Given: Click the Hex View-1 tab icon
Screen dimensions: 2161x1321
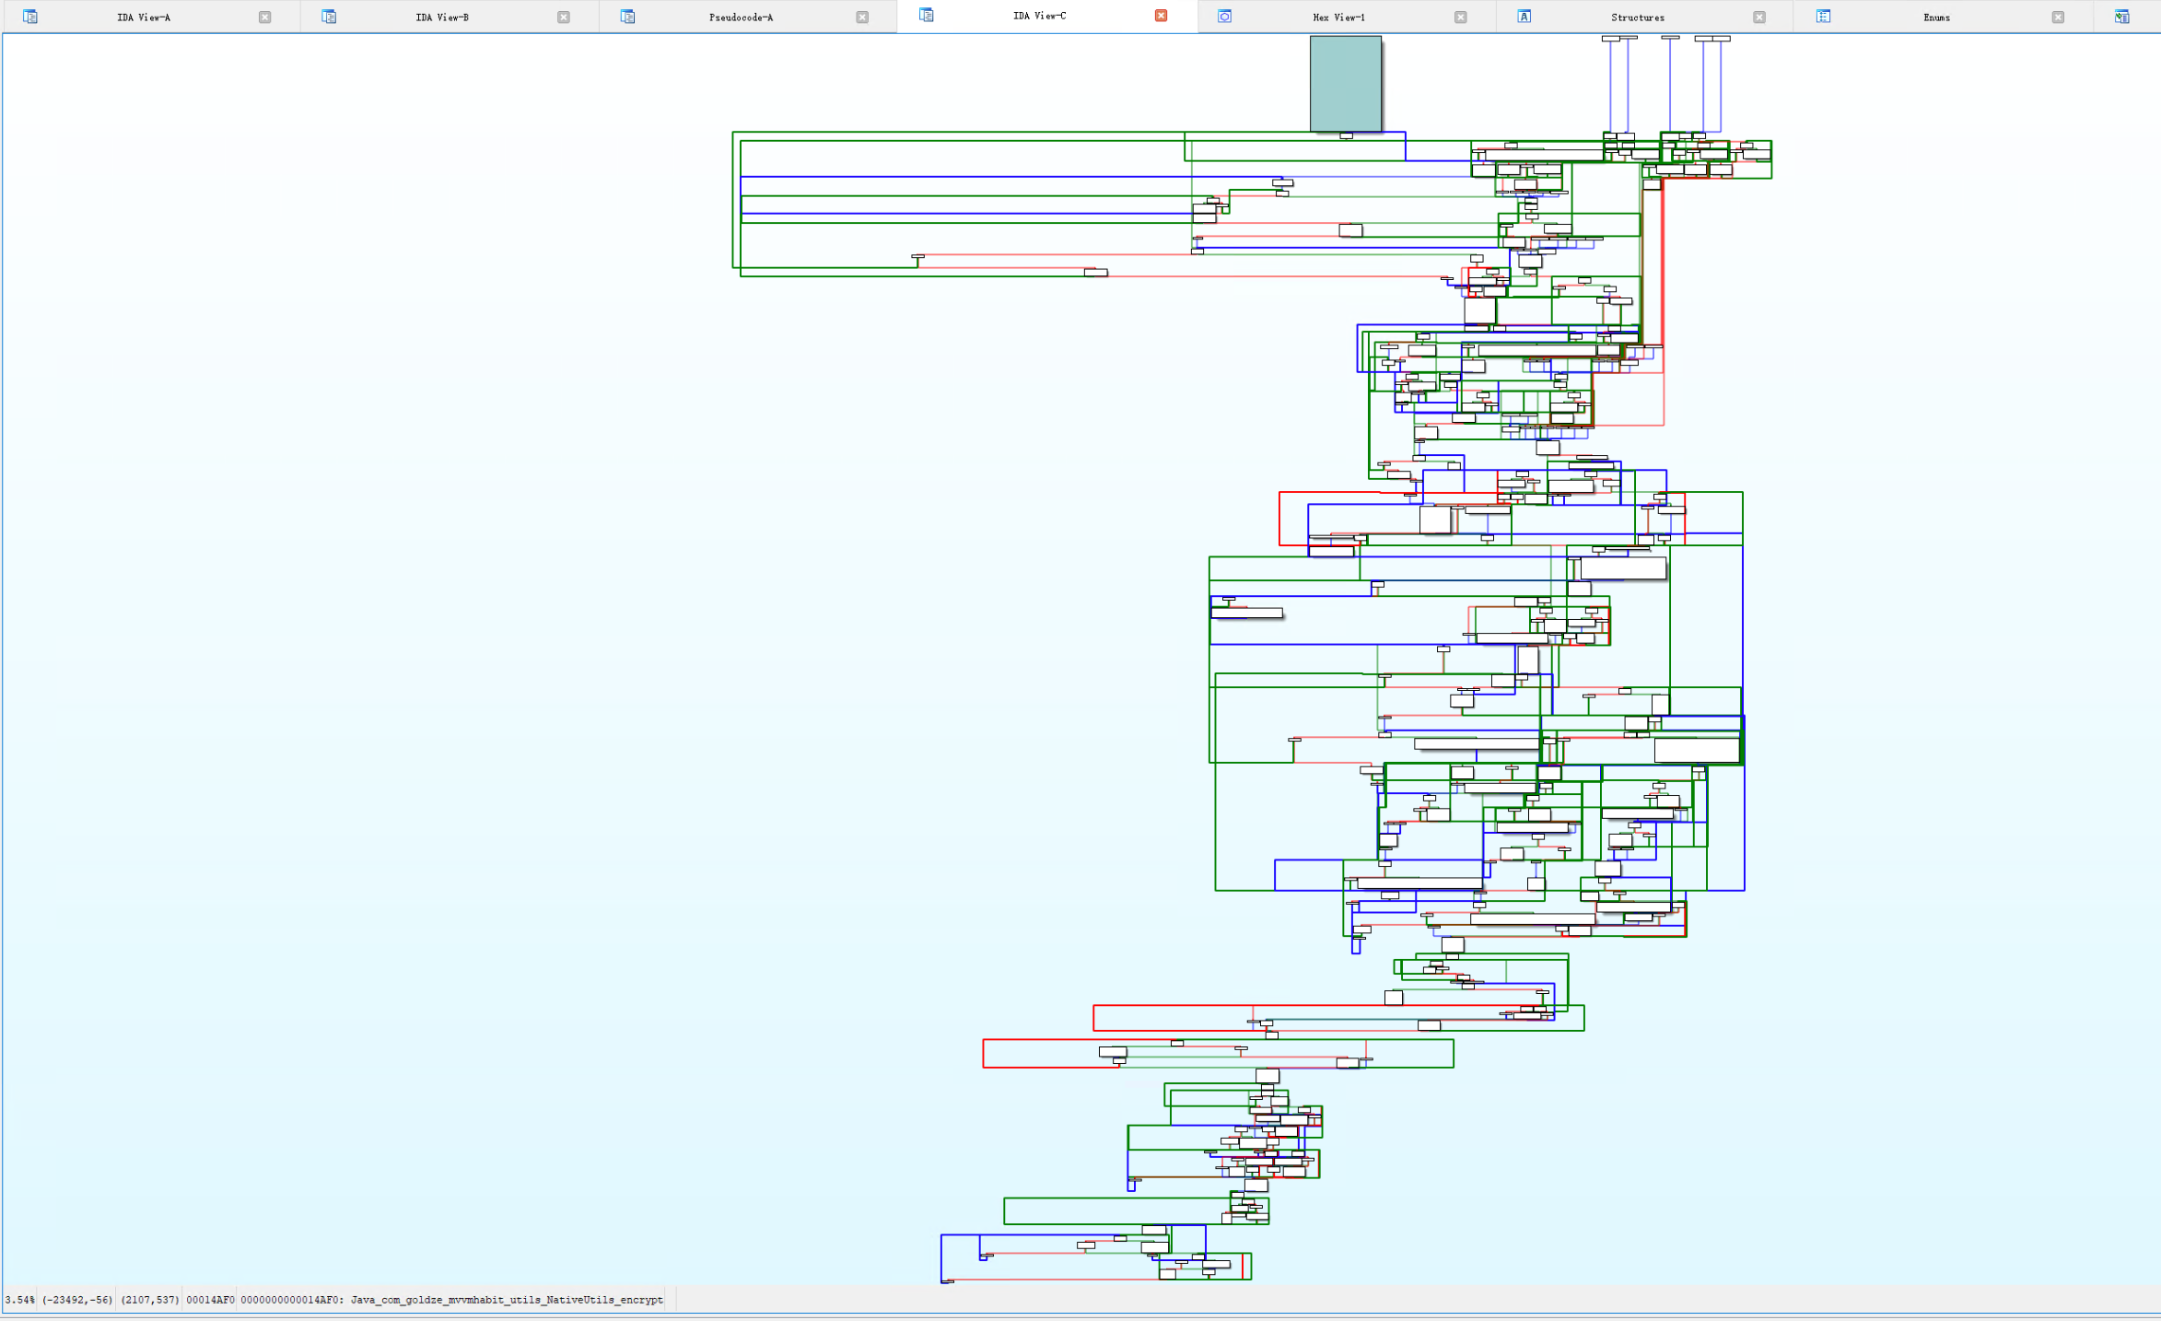Looking at the screenshot, I should (1224, 17).
